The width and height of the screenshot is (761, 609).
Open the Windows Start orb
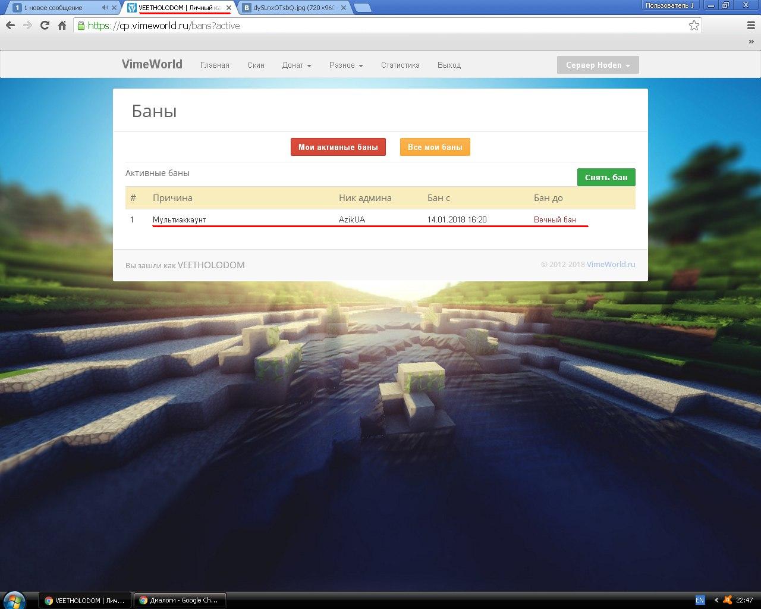(14, 599)
